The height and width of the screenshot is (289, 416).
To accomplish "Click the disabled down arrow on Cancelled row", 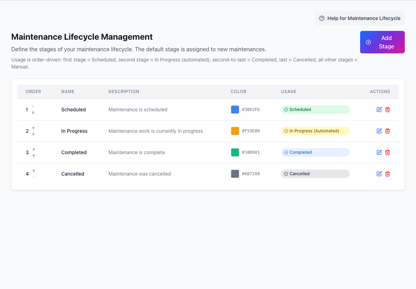I will [34, 177].
